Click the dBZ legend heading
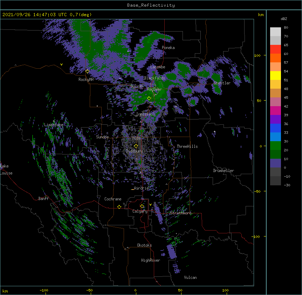The width and height of the screenshot is (302, 295). click(x=284, y=19)
